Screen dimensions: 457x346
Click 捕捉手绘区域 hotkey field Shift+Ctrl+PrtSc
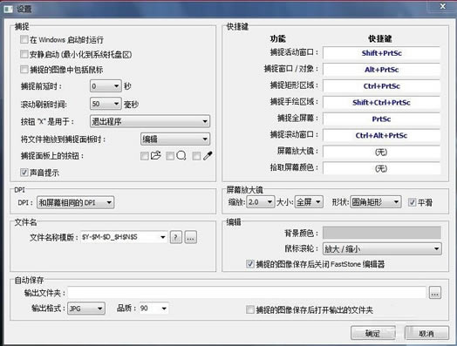tap(381, 103)
